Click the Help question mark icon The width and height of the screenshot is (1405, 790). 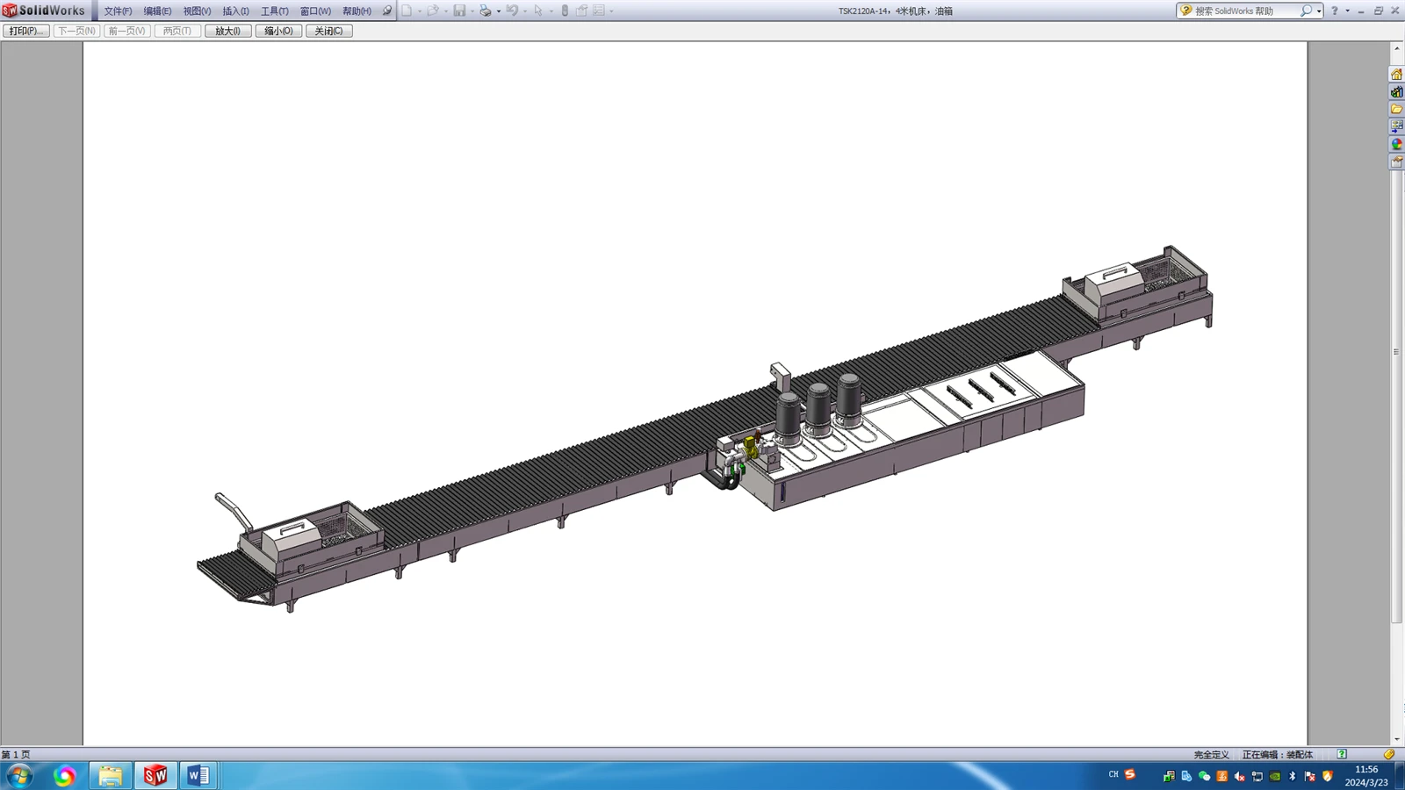(x=1335, y=11)
